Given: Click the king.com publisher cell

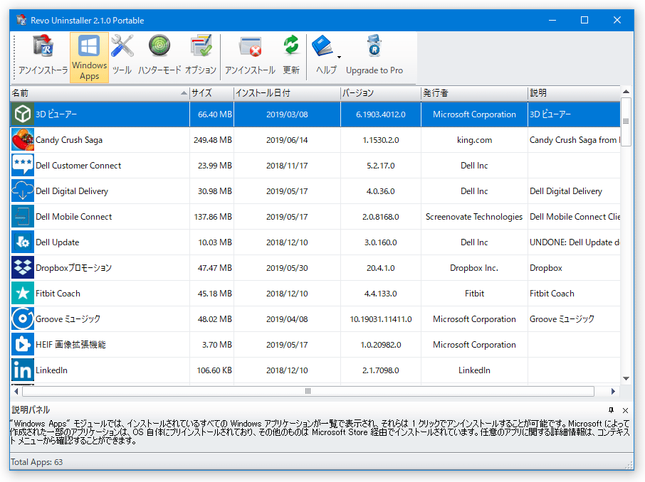Looking at the screenshot, I should (474, 140).
